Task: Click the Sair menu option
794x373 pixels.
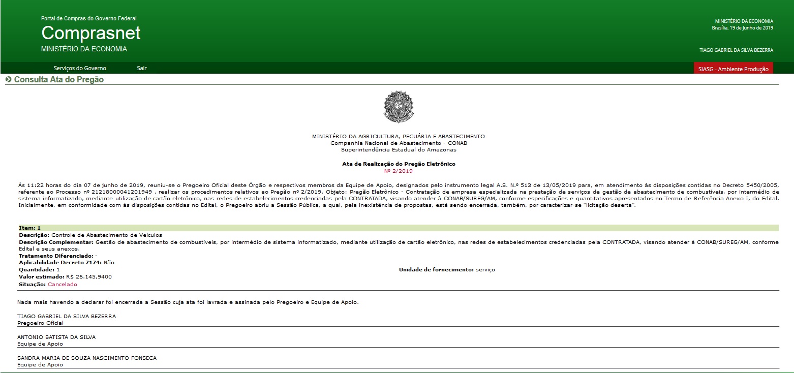Action: tap(141, 68)
